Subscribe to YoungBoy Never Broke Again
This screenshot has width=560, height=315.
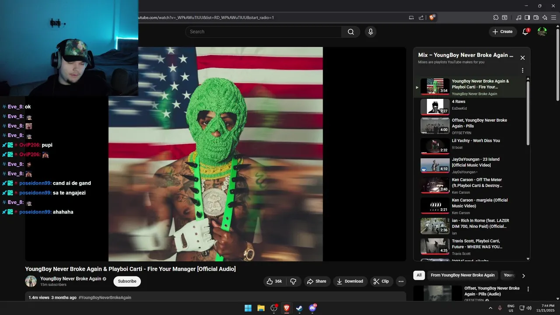pos(127,281)
